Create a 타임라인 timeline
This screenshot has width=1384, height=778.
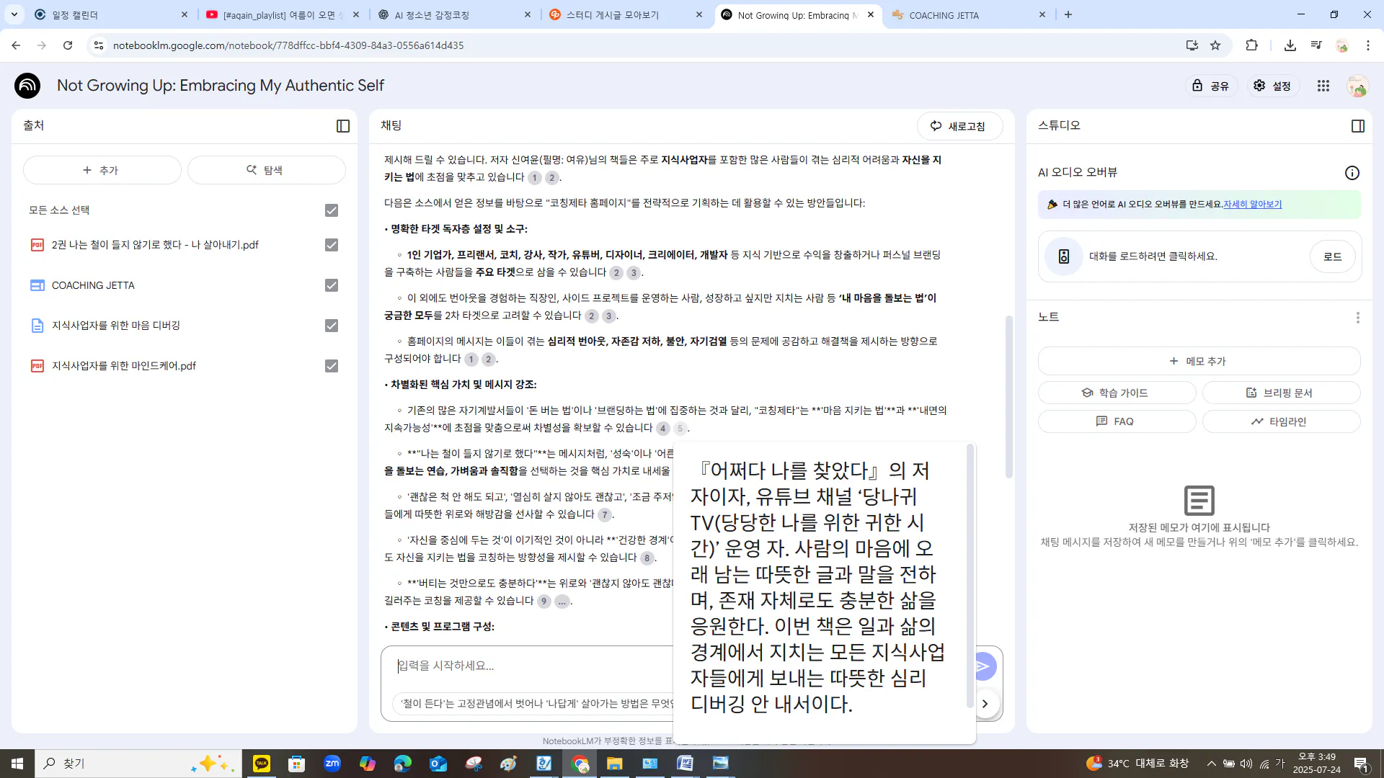[1281, 421]
